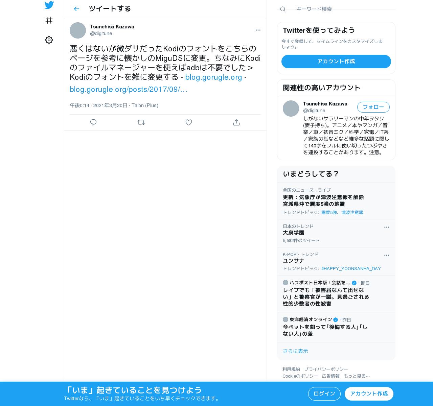Like the tweet with the heart icon
This screenshot has width=433, height=406.
pyautogui.click(x=189, y=122)
